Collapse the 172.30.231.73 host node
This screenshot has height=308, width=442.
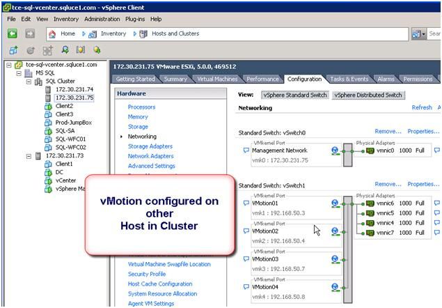pyautogui.click(x=29, y=156)
